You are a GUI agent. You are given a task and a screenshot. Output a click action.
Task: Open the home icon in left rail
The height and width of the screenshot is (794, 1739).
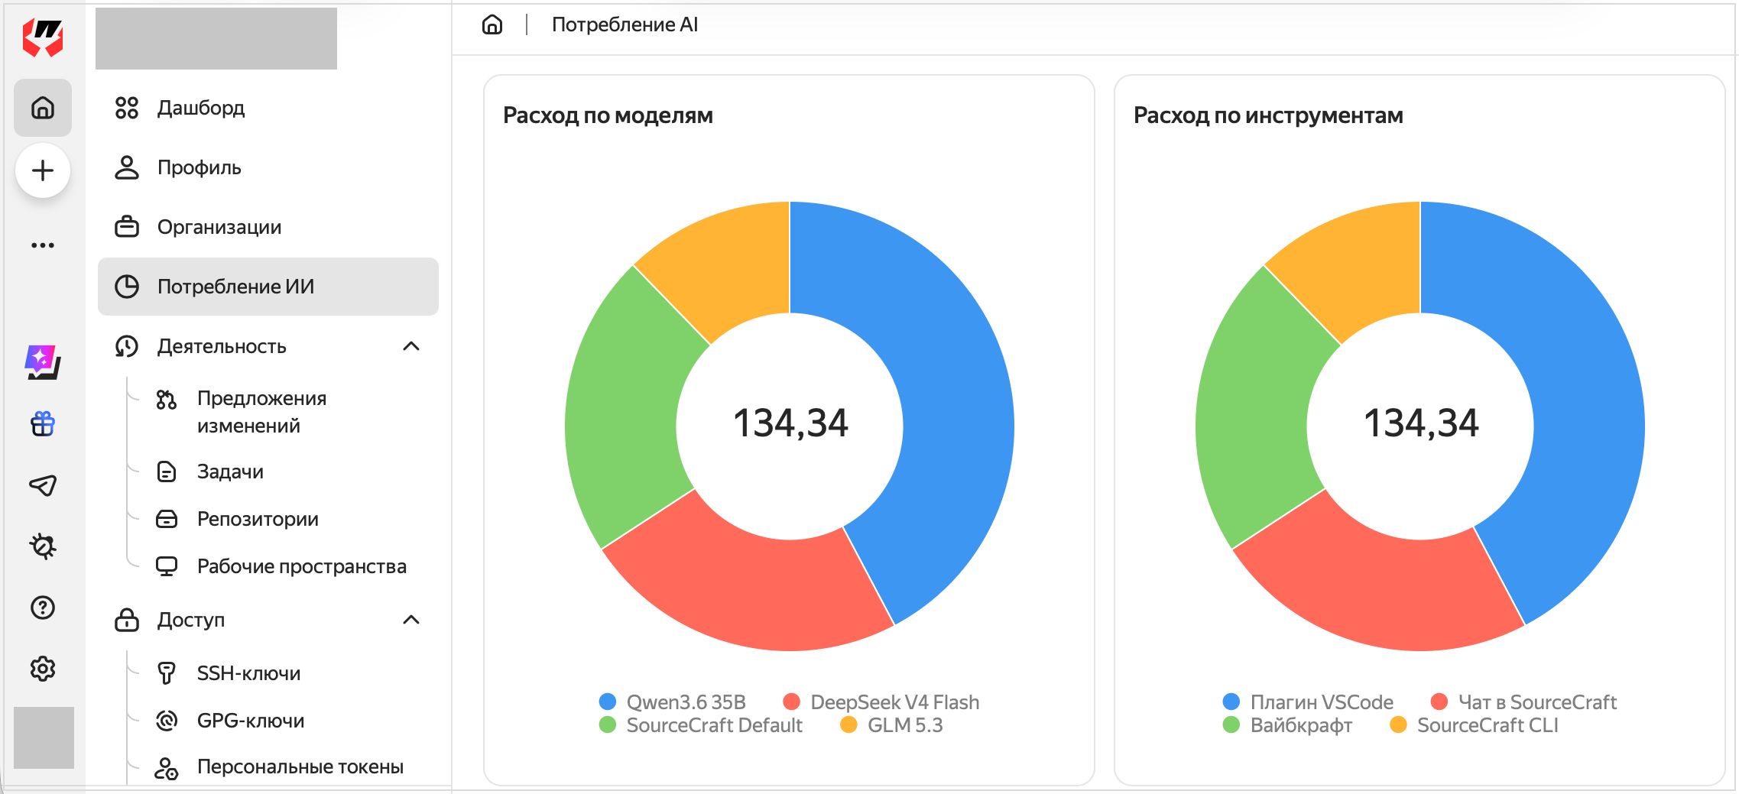tap(43, 108)
